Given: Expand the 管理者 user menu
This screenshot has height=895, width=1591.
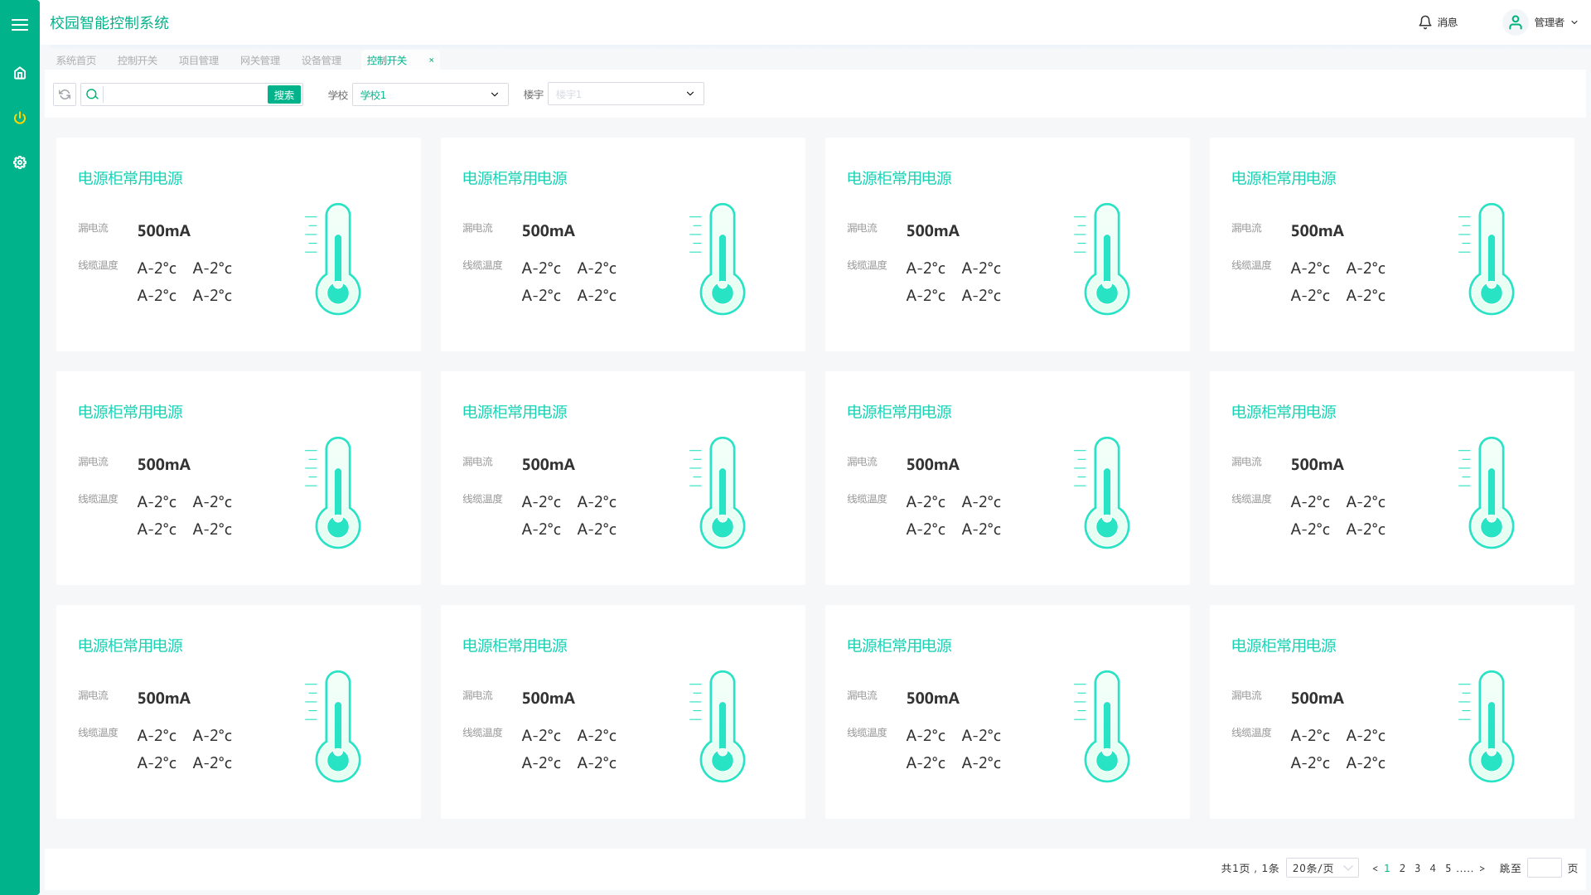Looking at the screenshot, I should pyautogui.click(x=1555, y=22).
